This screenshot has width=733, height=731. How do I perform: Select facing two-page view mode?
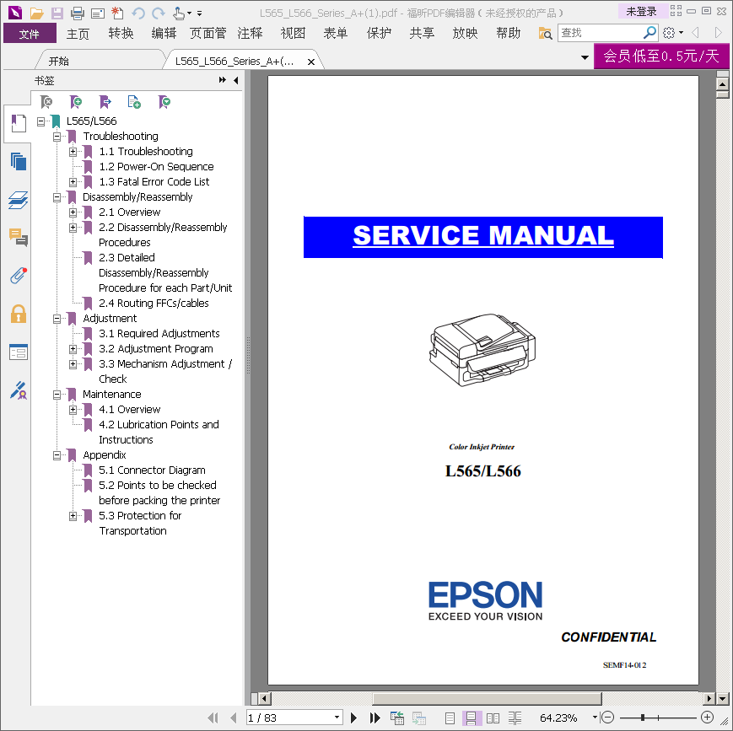pos(493,718)
